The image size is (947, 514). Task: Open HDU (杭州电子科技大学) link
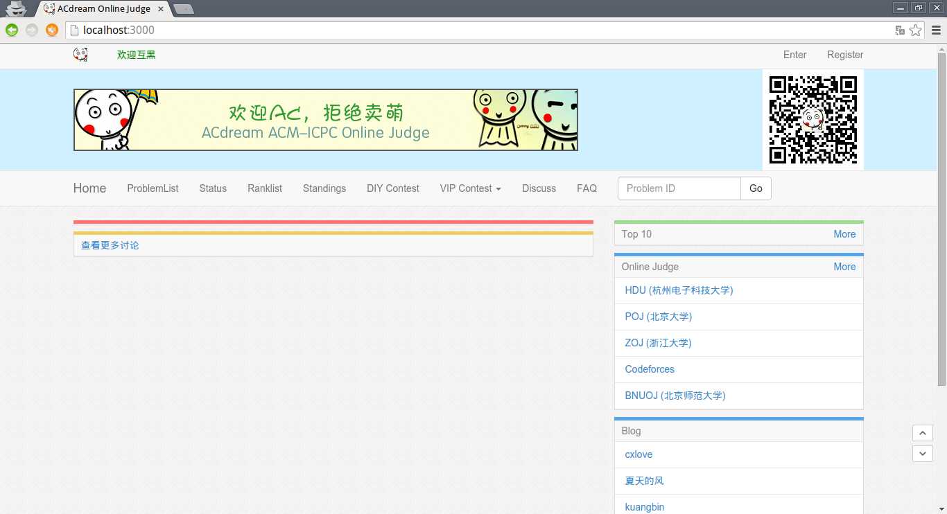[679, 290]
